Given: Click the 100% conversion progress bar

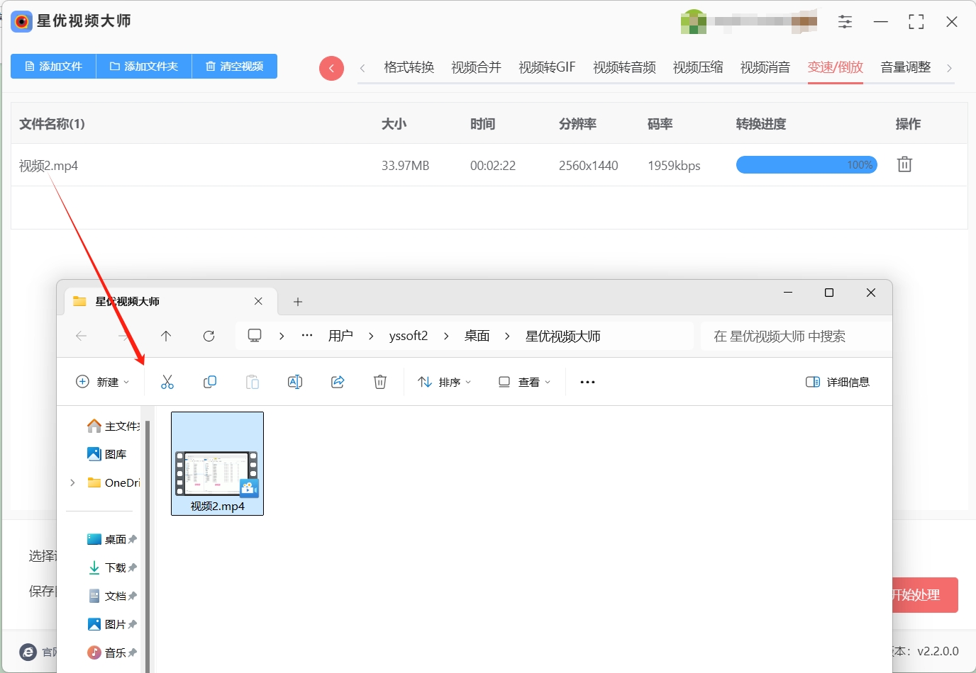Looking at the screenshot, I should 806,165.
